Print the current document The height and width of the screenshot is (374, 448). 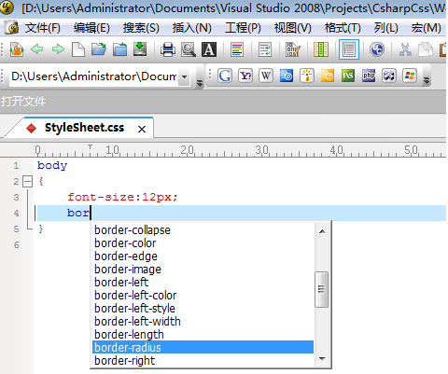[x=168, y=49]
